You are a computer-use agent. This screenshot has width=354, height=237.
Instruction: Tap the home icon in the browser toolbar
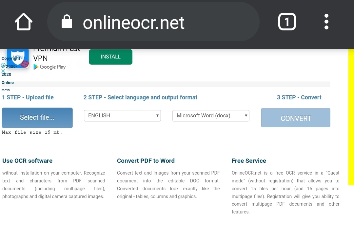click(x=23, y=22)
